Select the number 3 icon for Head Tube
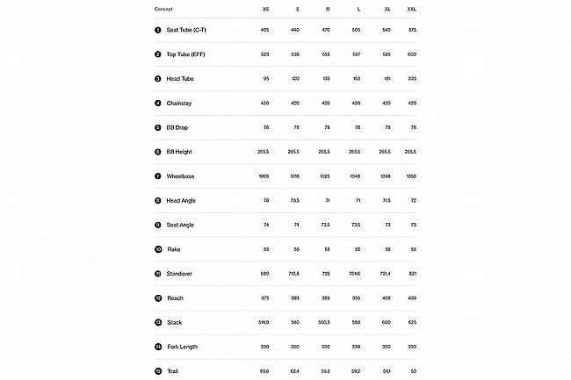571x380 pixels. point(157,79)
